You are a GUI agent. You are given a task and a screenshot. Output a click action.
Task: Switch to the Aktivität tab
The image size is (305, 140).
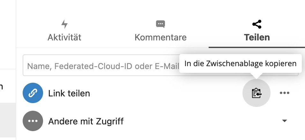pos(64,37)
